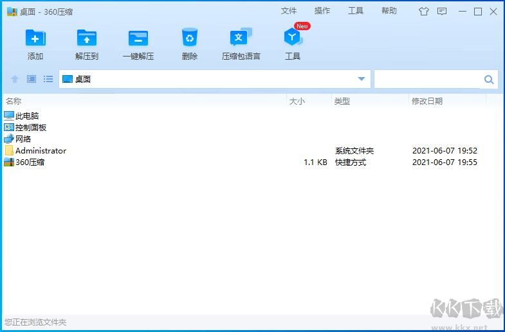Viewport: 505px width, 332px height.
Task: Switch to the large icon view mode
Action: click(32, 79)
